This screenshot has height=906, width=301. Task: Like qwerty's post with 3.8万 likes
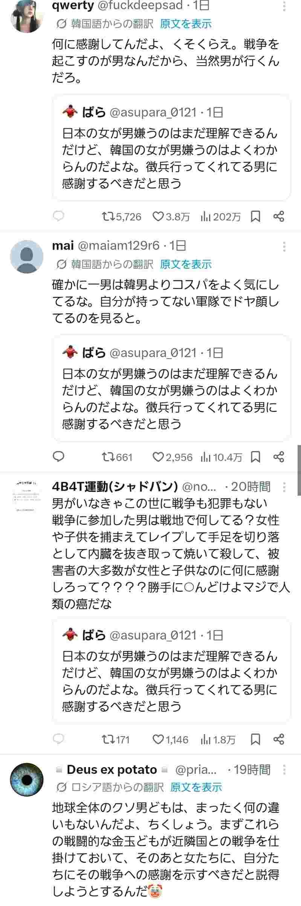pos(171,217)
